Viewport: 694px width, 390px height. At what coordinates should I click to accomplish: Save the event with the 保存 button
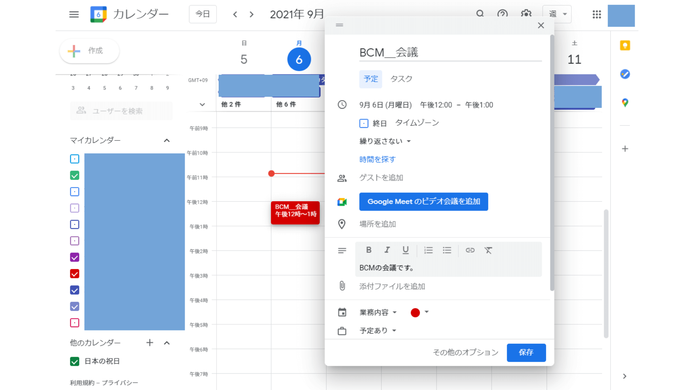pos(526,353)
